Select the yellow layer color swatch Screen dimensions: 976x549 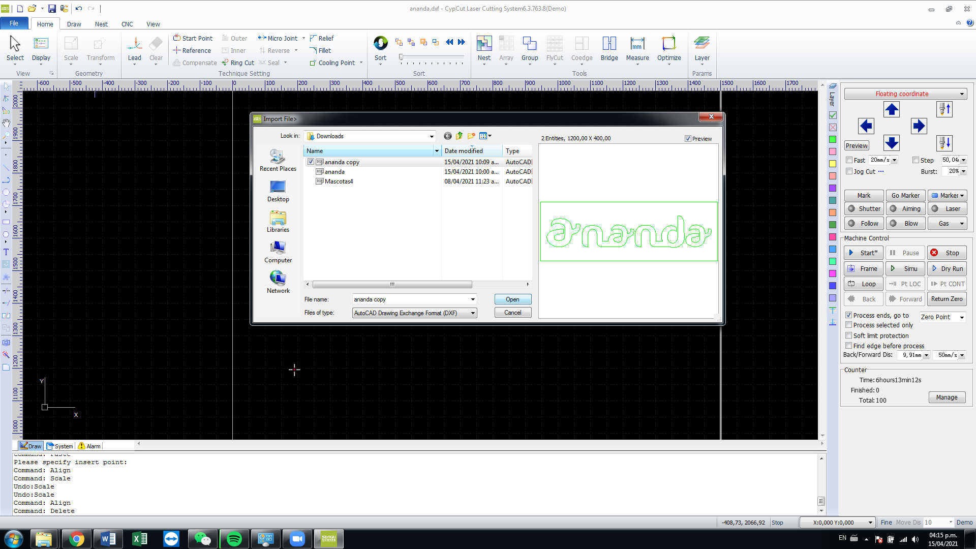[x=833, y=164]
